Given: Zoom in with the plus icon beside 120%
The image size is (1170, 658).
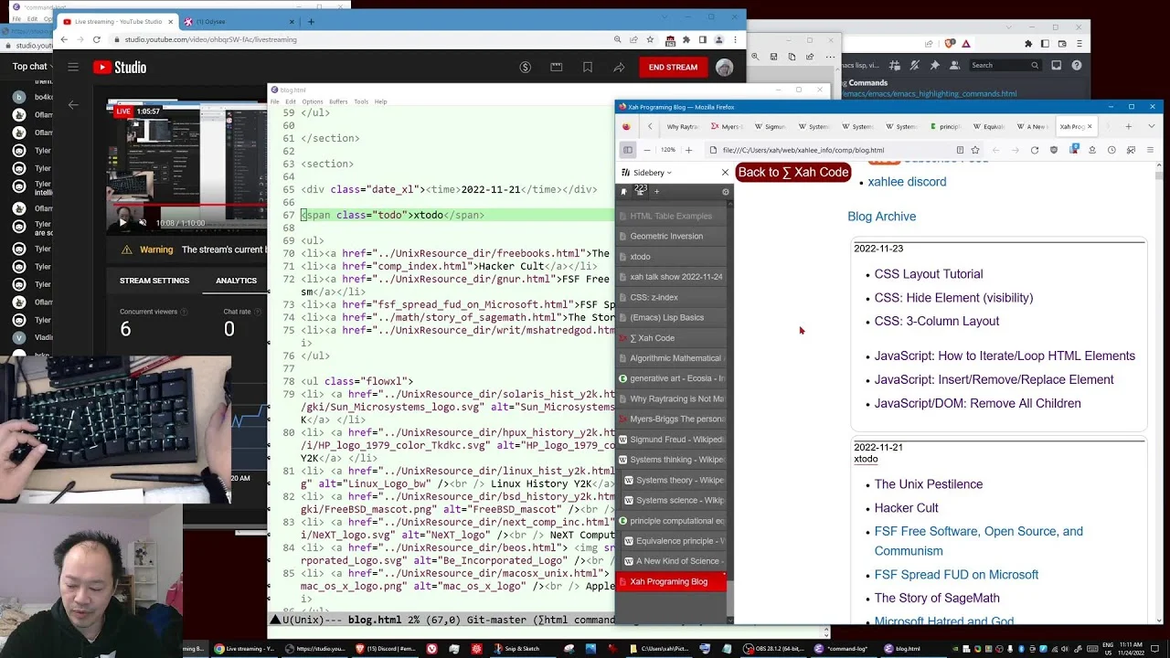Looking at the screenshot, I should point(688,150).
